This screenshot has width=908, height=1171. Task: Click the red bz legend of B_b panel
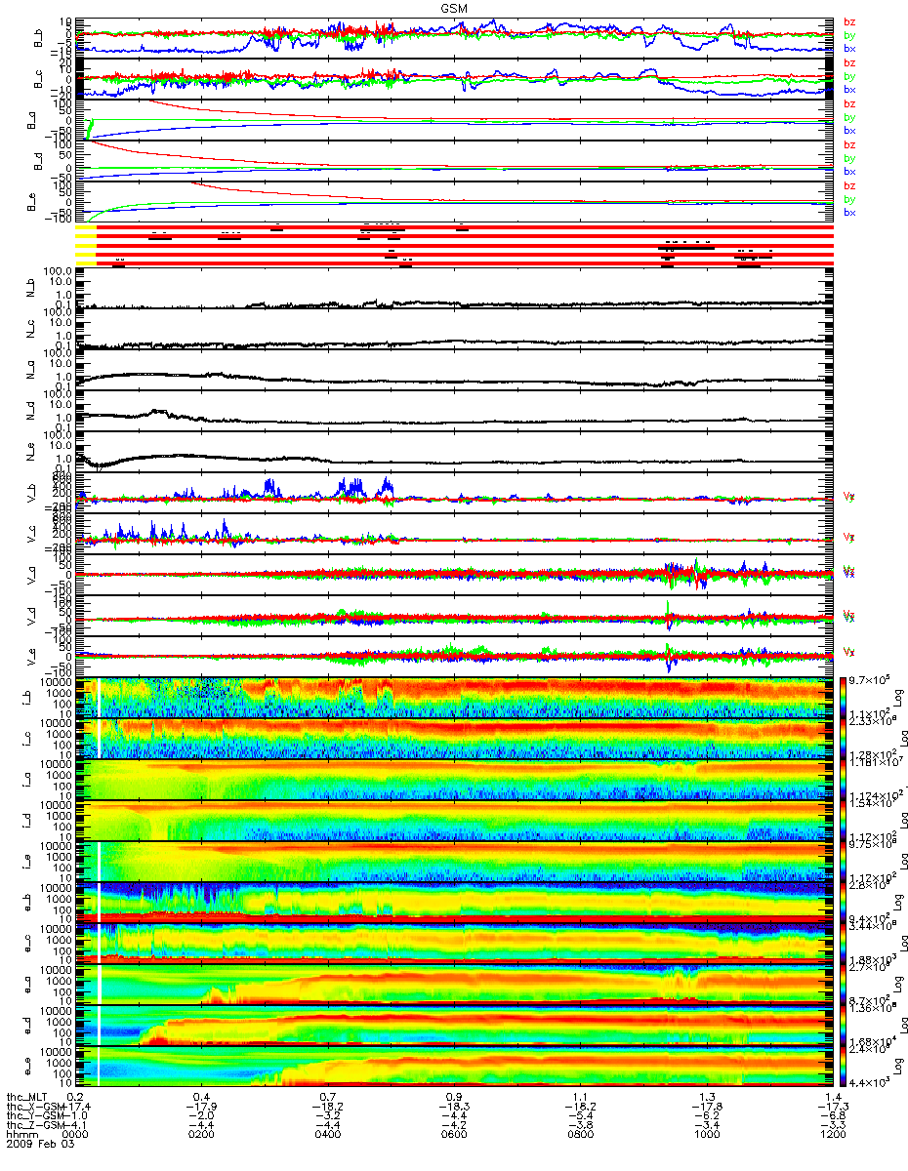[x=848, y=21]
